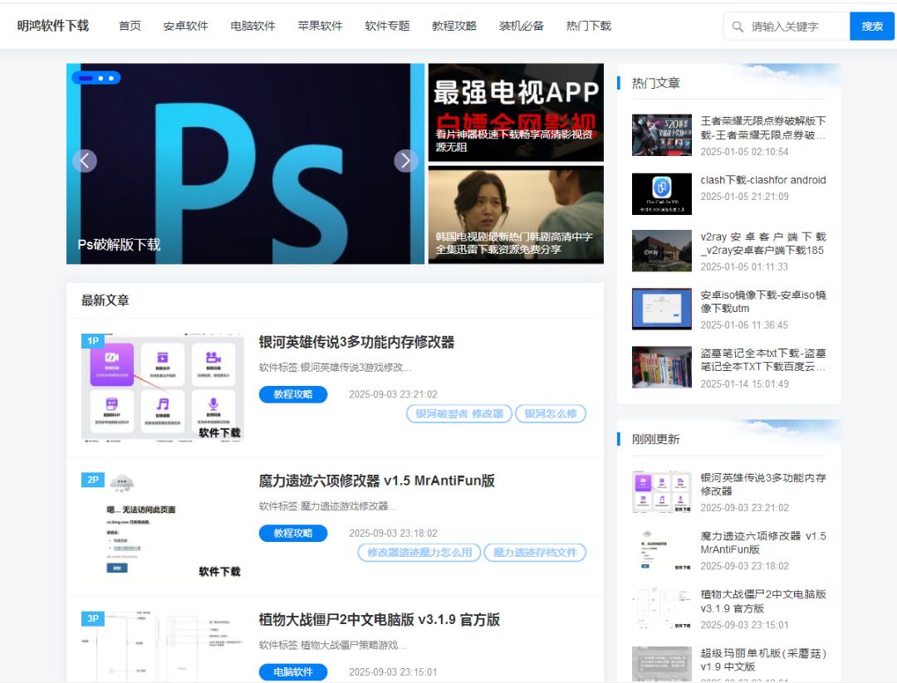The height and width of the screenshot is (683, 897).
Task: Open the 首页 menu item
Action: (x=130, y=27)
